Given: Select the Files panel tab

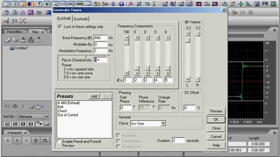Looking at the screenshot, I should pyautogui.click(x=35, y=32).
